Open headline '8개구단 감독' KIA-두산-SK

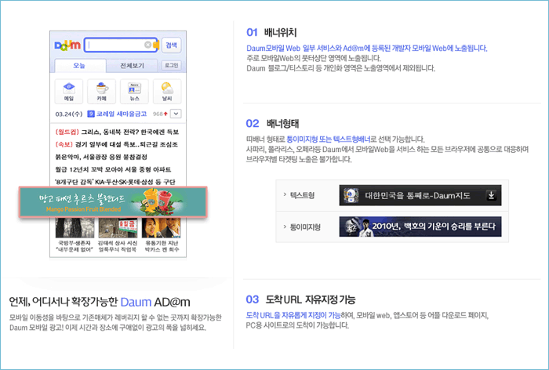115,182
